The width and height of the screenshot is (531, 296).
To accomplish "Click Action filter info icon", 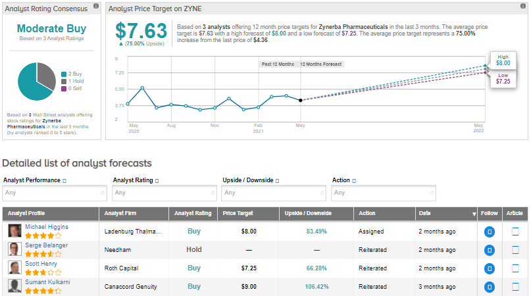I will (x=354, y=181).
